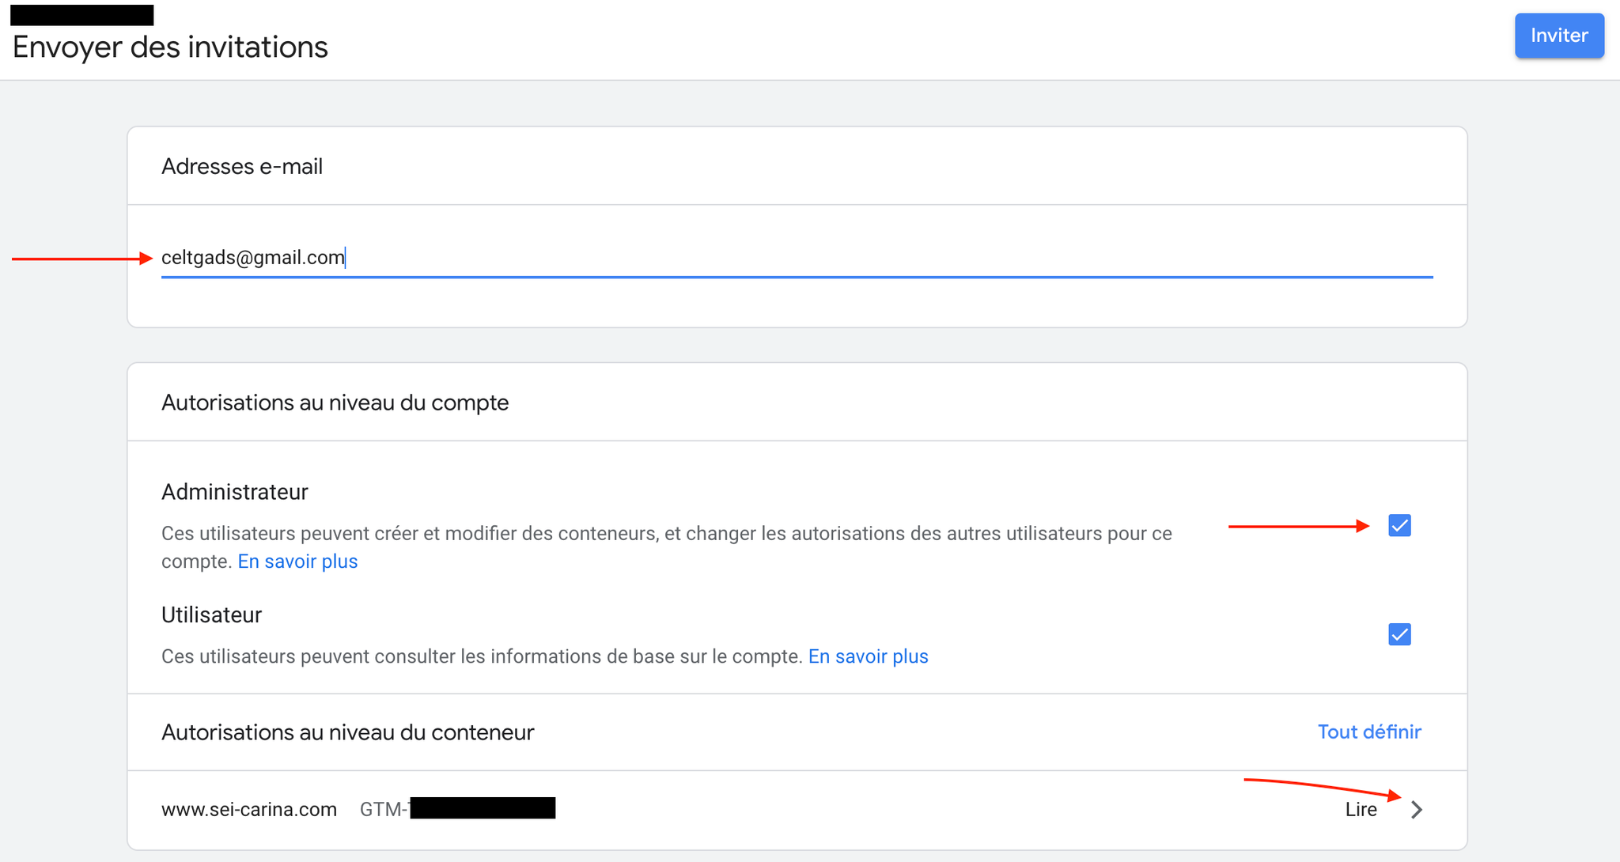
Task: Open En savoir plus link under Administrateur
Action: 297,561
